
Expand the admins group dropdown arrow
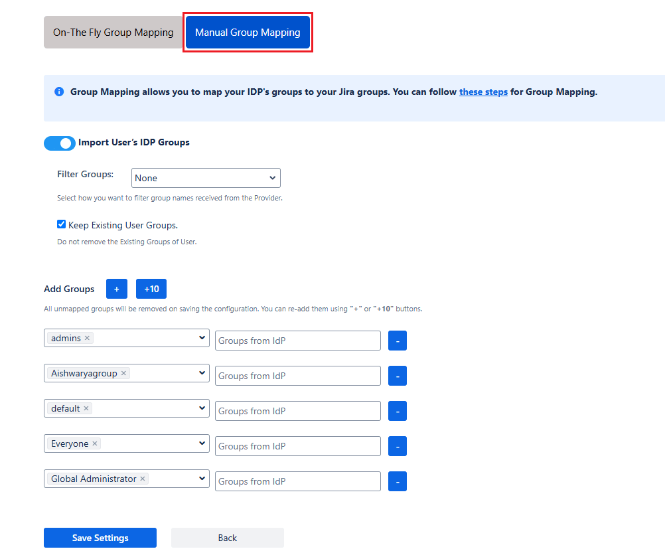(x=202, y=338)
